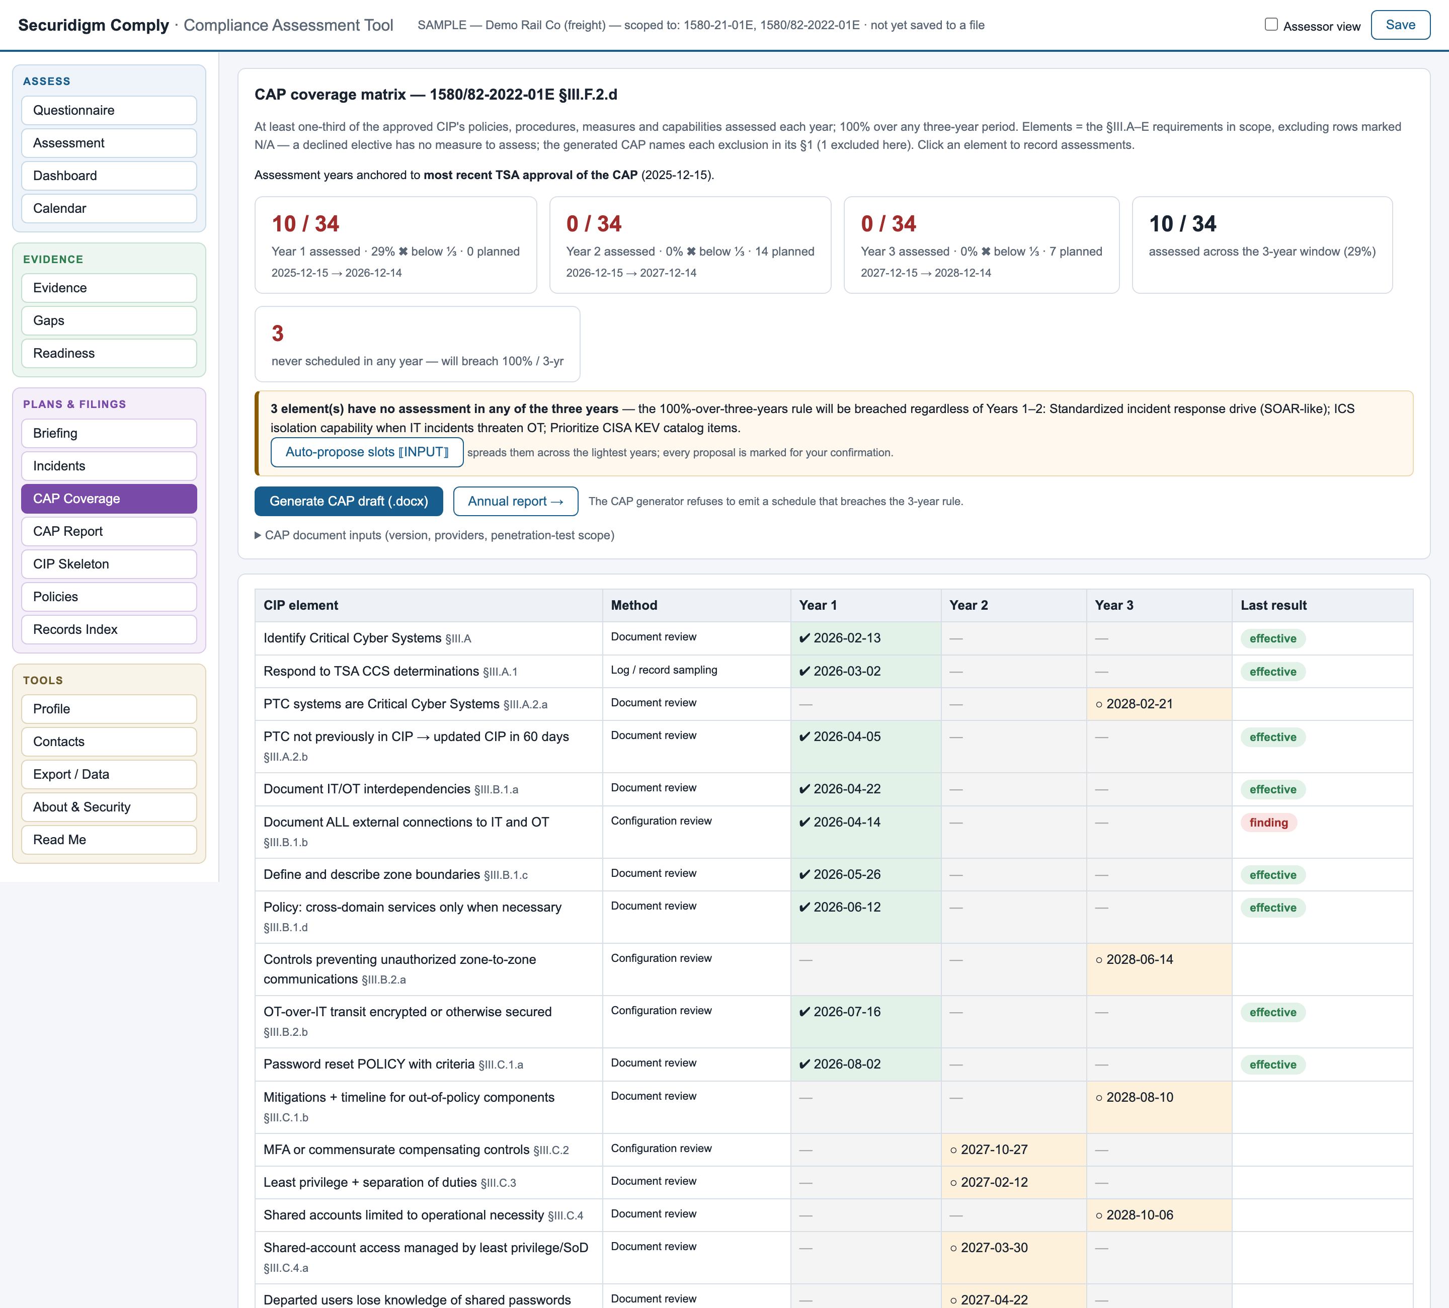Open the Read Me page
The height and width of the screenshot is (1308, 1449).
pos(109,840)
